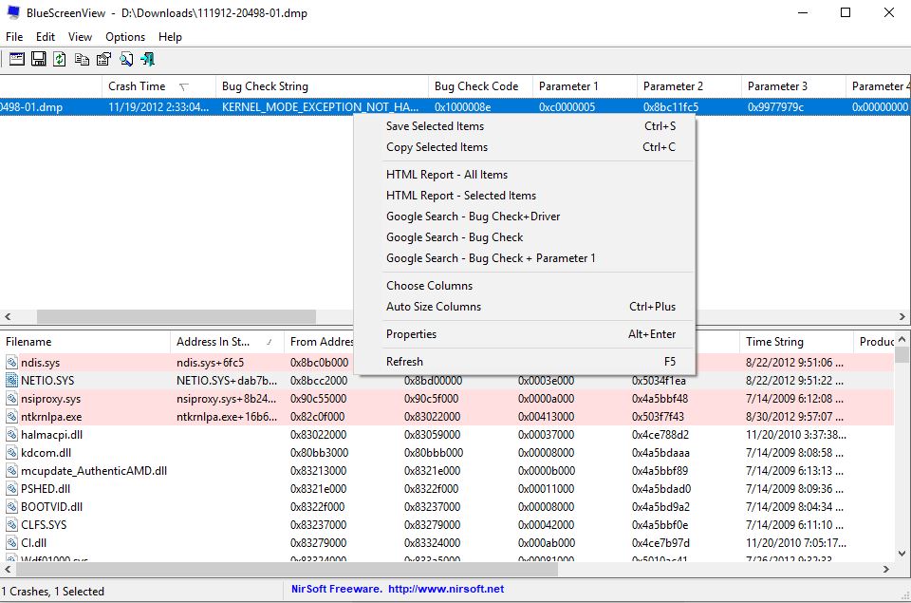
Task: Click the file icon beside nsiproxy.sys
Action: click(x=11, y=398)
